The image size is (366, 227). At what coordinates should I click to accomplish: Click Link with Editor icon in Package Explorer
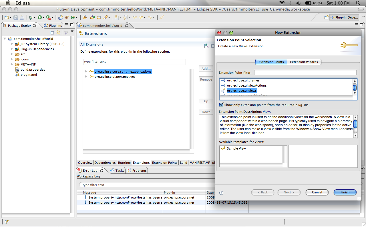click(58, 32)
